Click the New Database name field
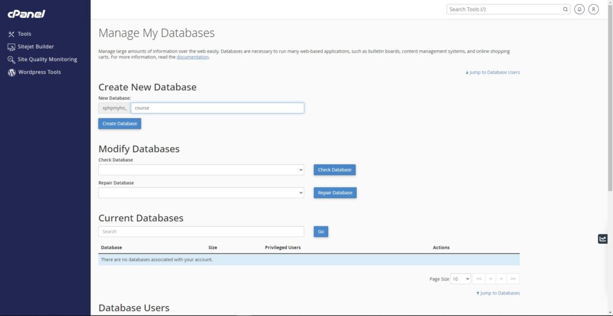 (x=217, y=108)
